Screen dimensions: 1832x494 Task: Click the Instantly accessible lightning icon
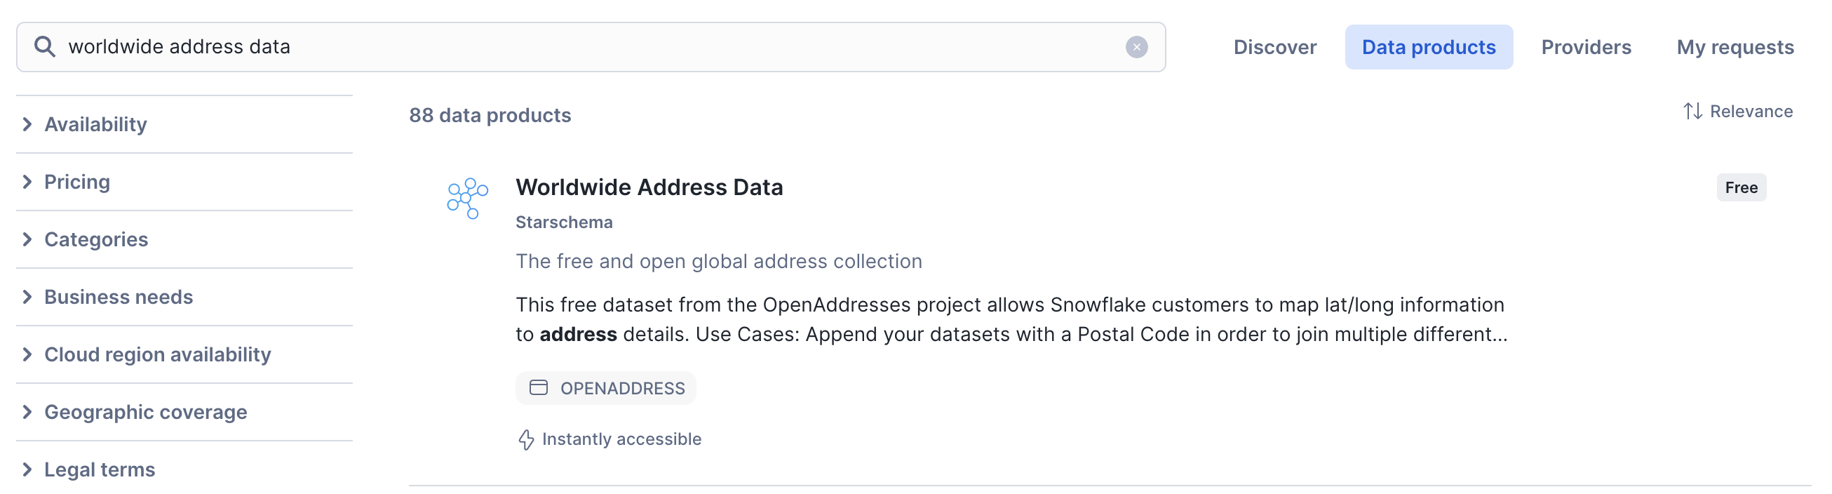pos(525,440)
